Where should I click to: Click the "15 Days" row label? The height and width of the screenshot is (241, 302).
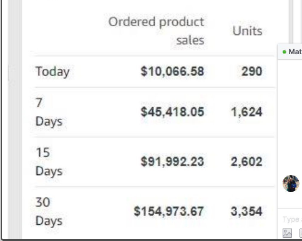(x=49, y=162)
